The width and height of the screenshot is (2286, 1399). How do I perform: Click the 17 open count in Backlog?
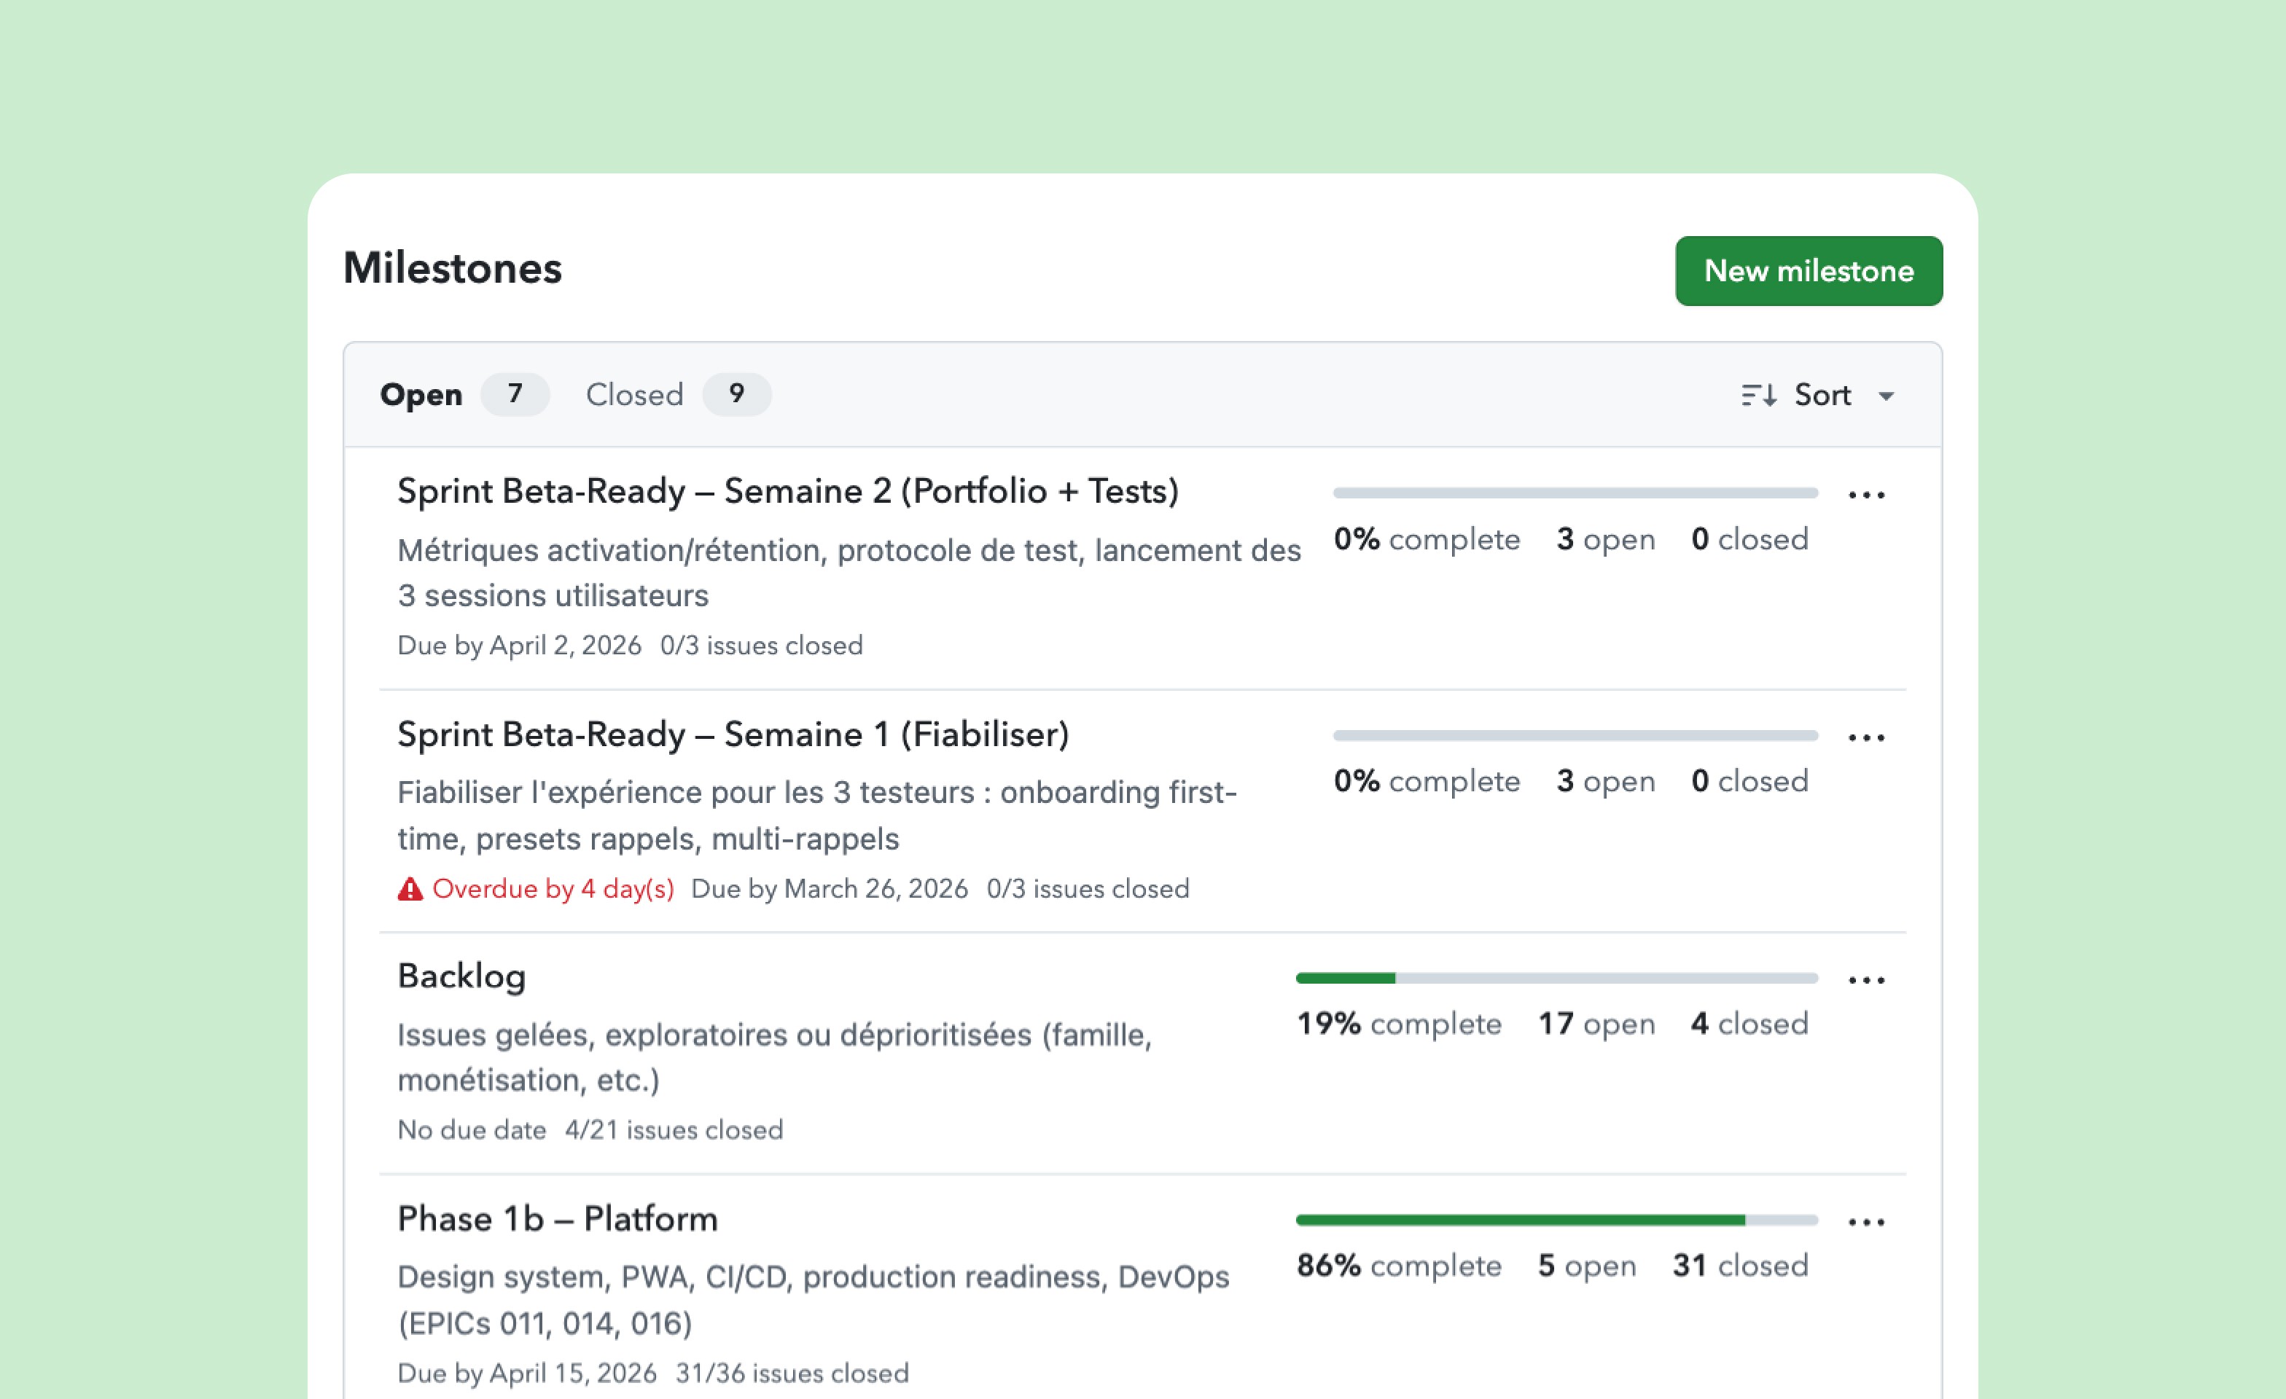[1596, 1024]
